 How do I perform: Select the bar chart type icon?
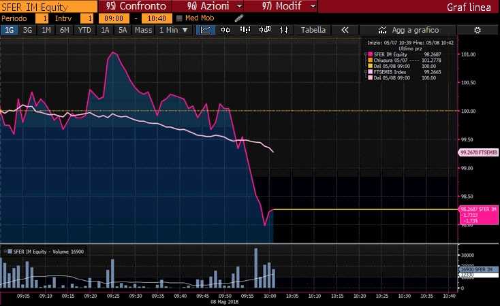coord(245,30)
